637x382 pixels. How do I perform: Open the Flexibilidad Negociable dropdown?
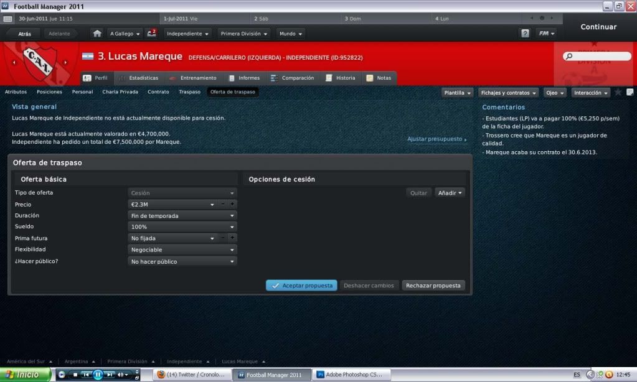[182, 249]
